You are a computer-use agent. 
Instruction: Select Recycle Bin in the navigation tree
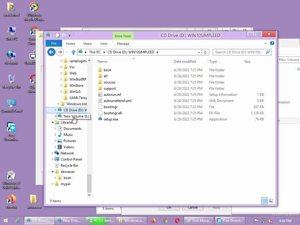point(69,166)
